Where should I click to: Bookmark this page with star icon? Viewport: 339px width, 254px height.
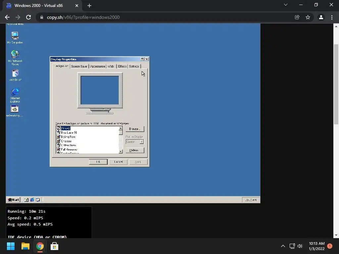tap(308, 17)
